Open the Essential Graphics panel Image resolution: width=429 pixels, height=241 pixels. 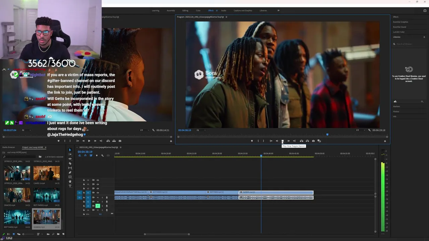(x=401, y=22)
